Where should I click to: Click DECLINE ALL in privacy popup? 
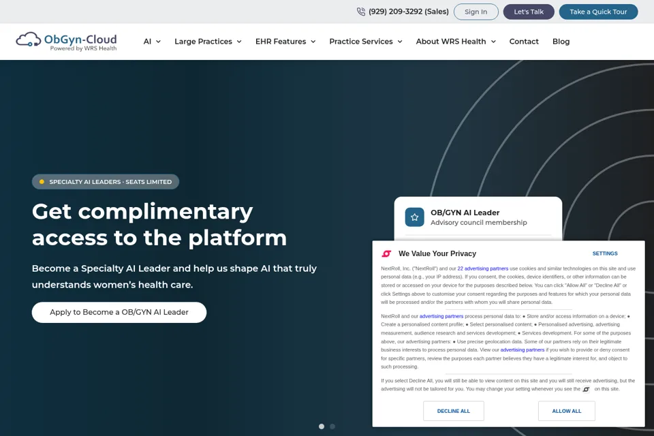point(454,411)
